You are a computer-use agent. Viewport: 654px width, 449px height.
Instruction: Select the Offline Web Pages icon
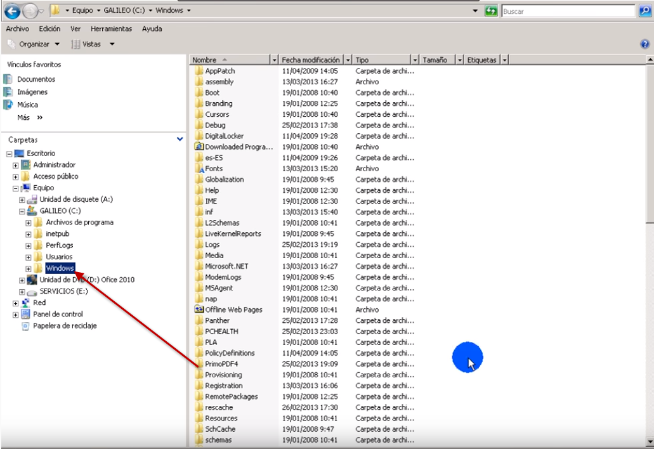(199, 309)
